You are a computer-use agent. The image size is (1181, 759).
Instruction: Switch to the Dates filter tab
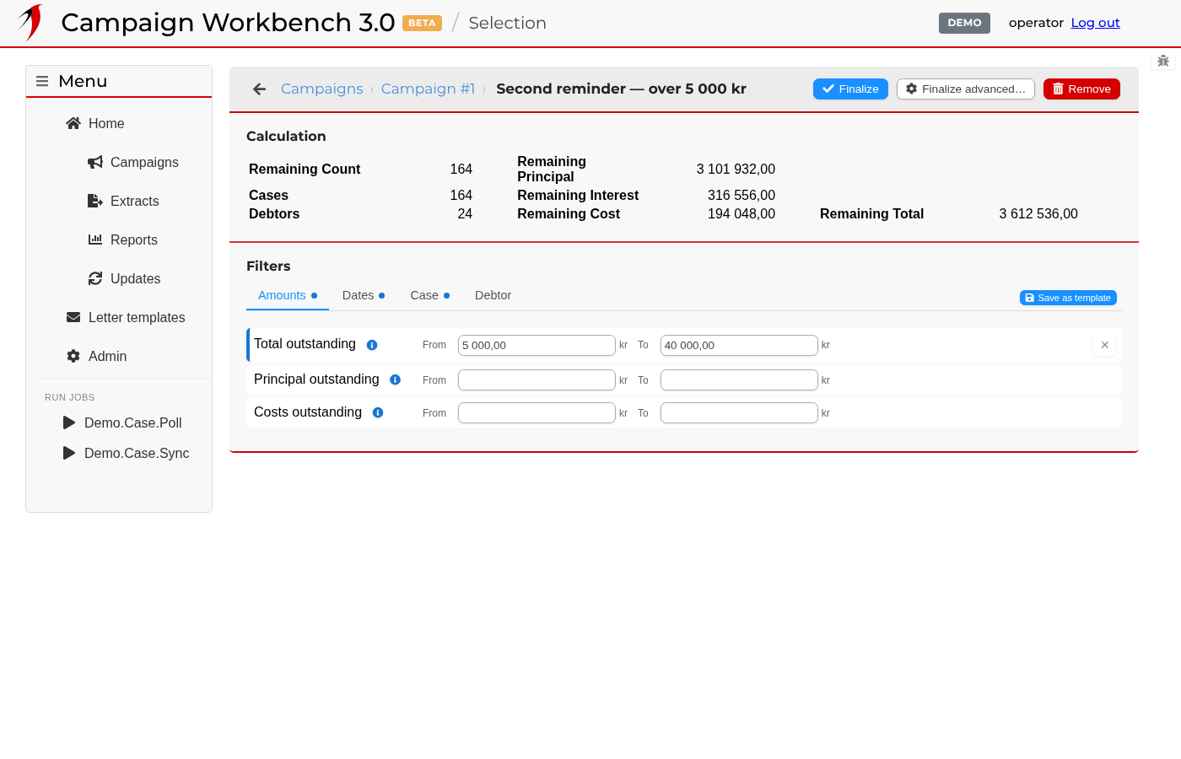point(364,295)
